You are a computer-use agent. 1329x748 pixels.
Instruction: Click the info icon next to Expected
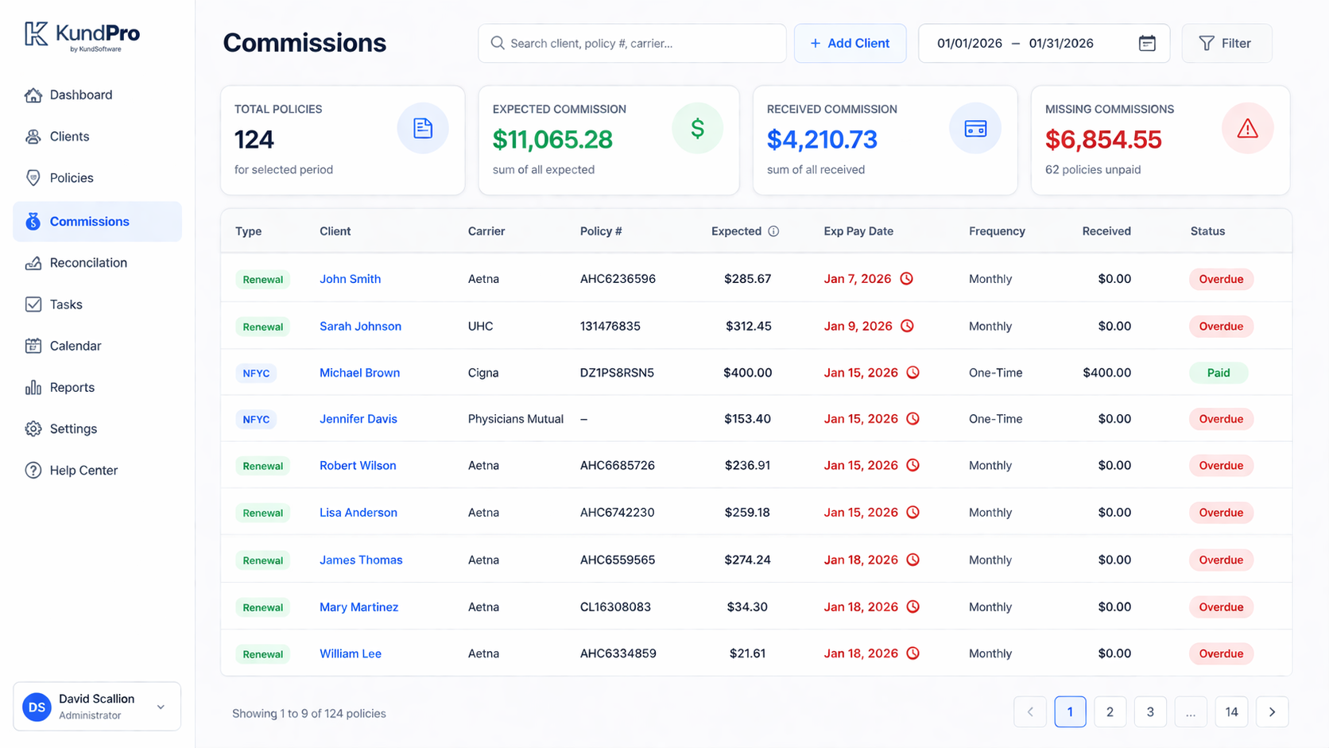coord(773,231)
